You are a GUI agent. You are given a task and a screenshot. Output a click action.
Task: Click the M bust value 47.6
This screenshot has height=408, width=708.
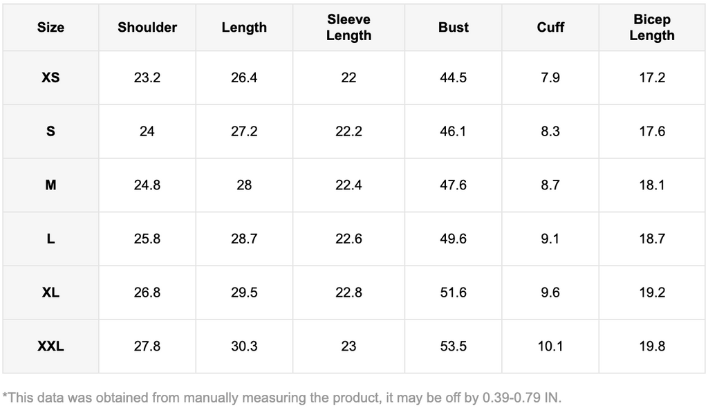453,185
